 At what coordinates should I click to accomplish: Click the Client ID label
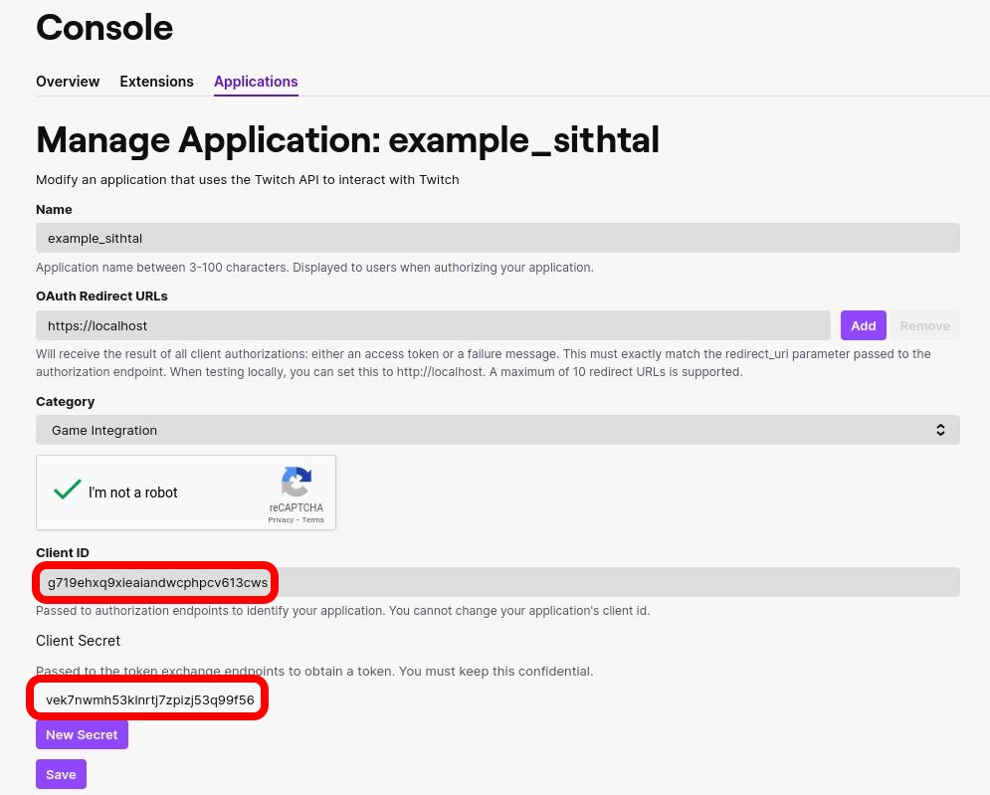(x=63, y=552)
